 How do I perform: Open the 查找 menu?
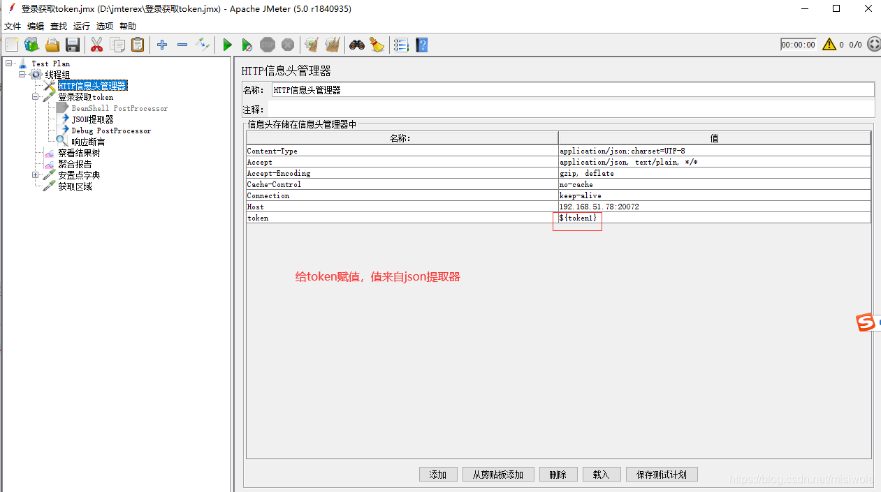click(59, 26)
